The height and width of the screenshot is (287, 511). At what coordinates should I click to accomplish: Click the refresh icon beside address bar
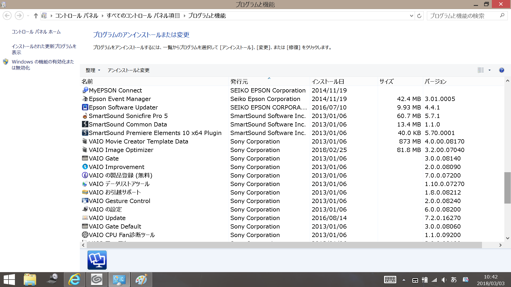tap(419, 16)
